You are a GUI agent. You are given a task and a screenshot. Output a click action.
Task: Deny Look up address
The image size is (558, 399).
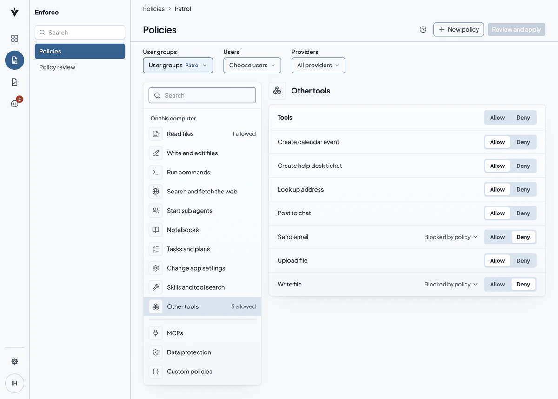[523, 190]
